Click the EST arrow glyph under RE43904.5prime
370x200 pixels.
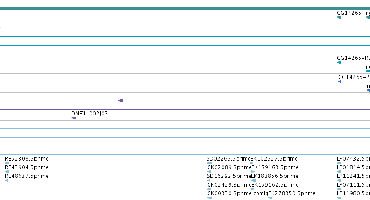[x=7, y=172]
